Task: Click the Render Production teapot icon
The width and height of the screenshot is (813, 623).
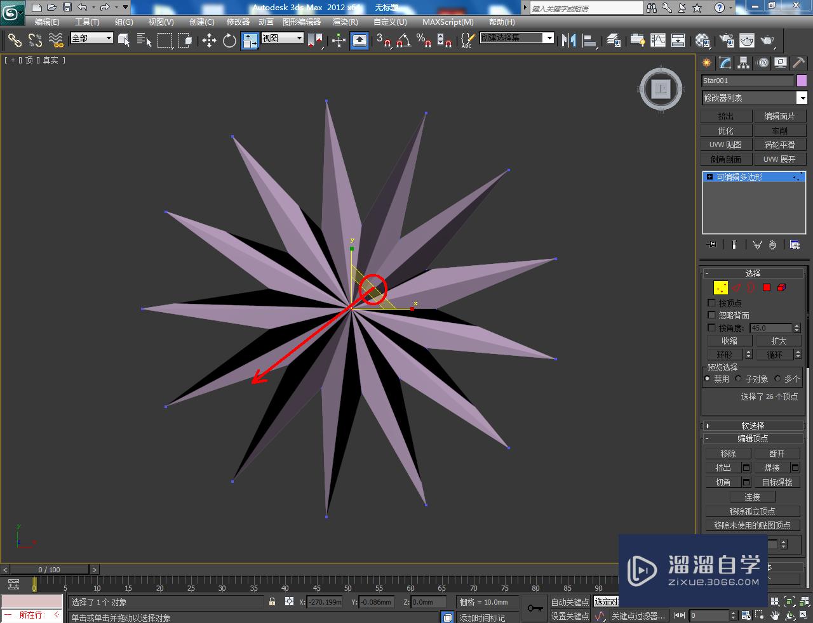Action: pyautogui.click(x=768, y=41)
